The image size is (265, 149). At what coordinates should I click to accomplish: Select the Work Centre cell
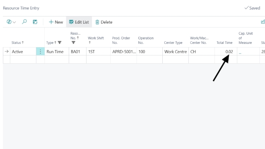[x=176, y=51]
